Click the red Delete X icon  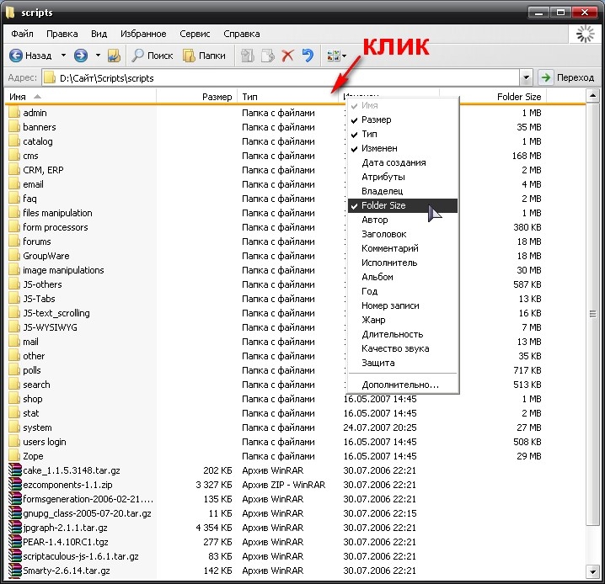click(x=287, y=56)
